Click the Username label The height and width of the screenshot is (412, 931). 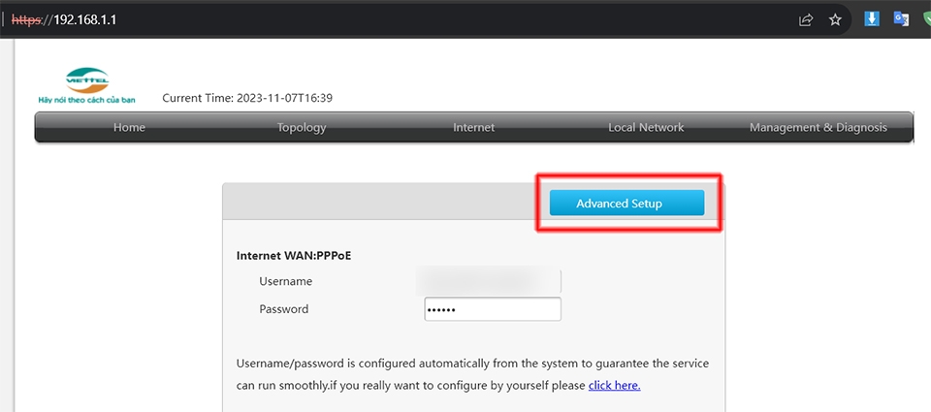pyautogui.click(x=285, y=281)
